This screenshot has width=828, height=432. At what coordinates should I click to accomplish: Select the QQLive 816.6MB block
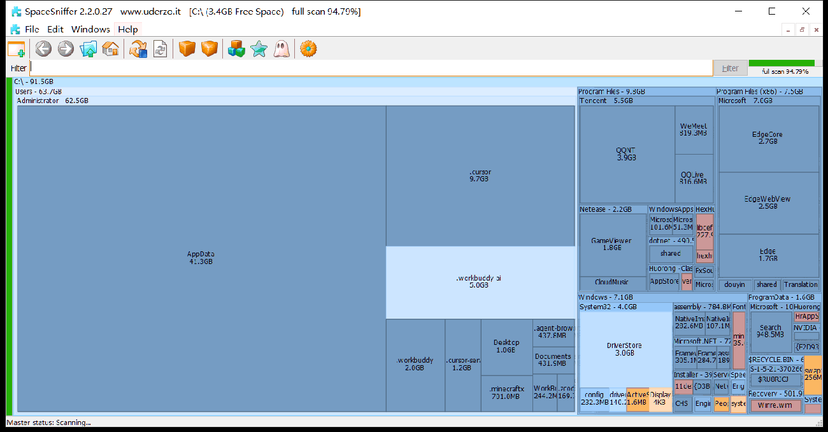coord(694,179)
